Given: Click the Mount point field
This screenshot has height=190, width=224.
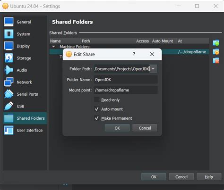Looking at the screenshot, I should [x=126, y=90].
